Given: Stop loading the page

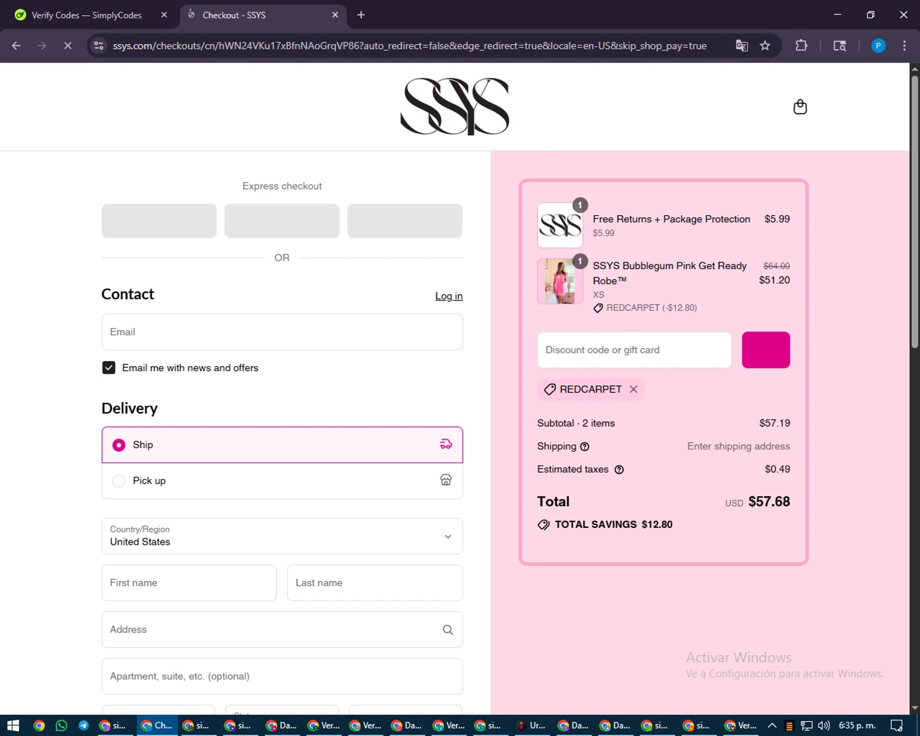Looking at the screenshot, I should (67, 45).
